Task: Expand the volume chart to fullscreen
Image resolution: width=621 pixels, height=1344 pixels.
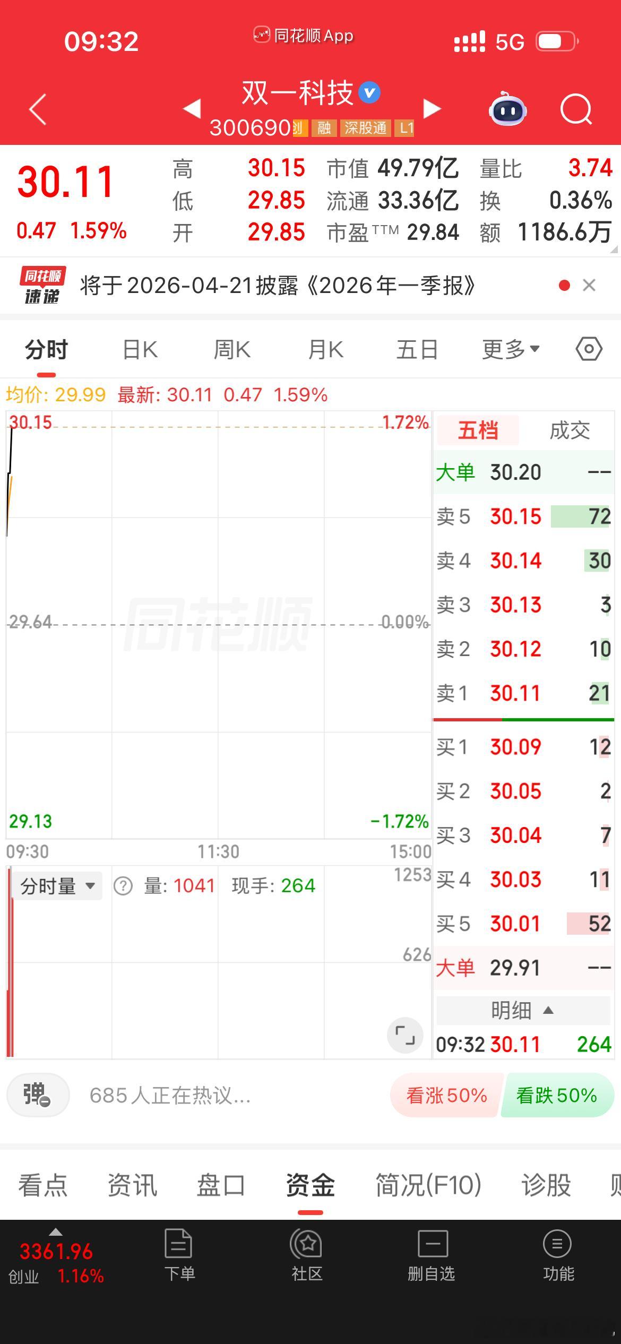Action: point(405,1035)
